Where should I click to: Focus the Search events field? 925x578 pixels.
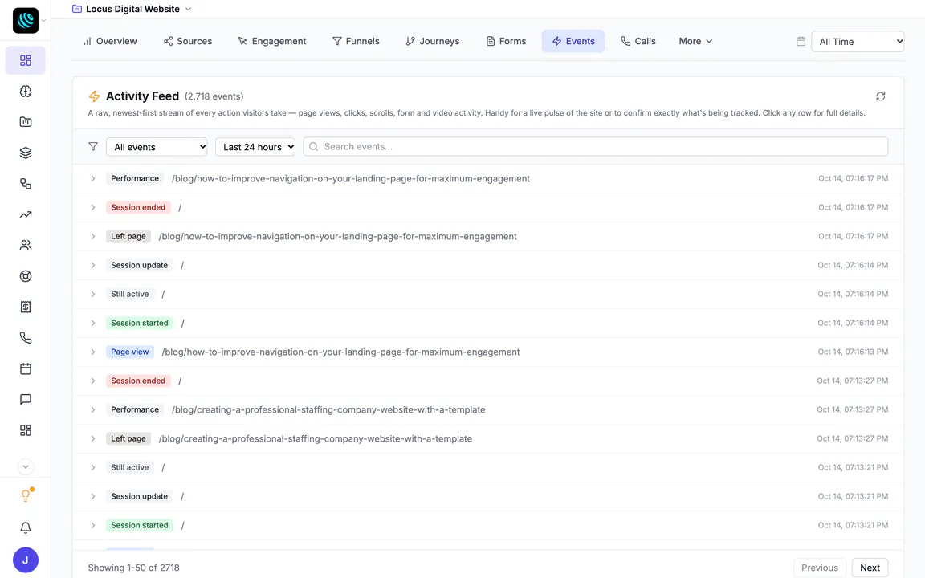595,146
